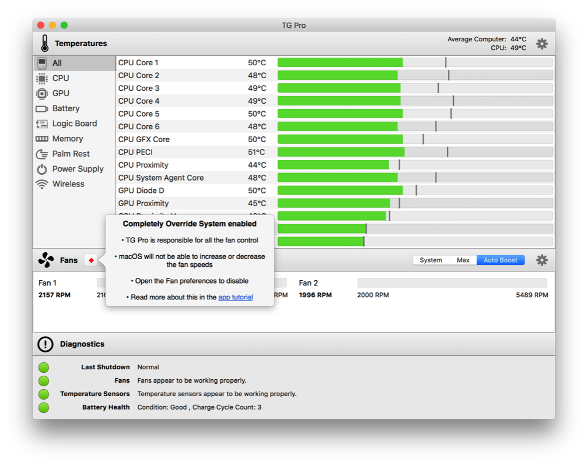
Task: Click the 51°C temperature value
Action: coord(257,152)
